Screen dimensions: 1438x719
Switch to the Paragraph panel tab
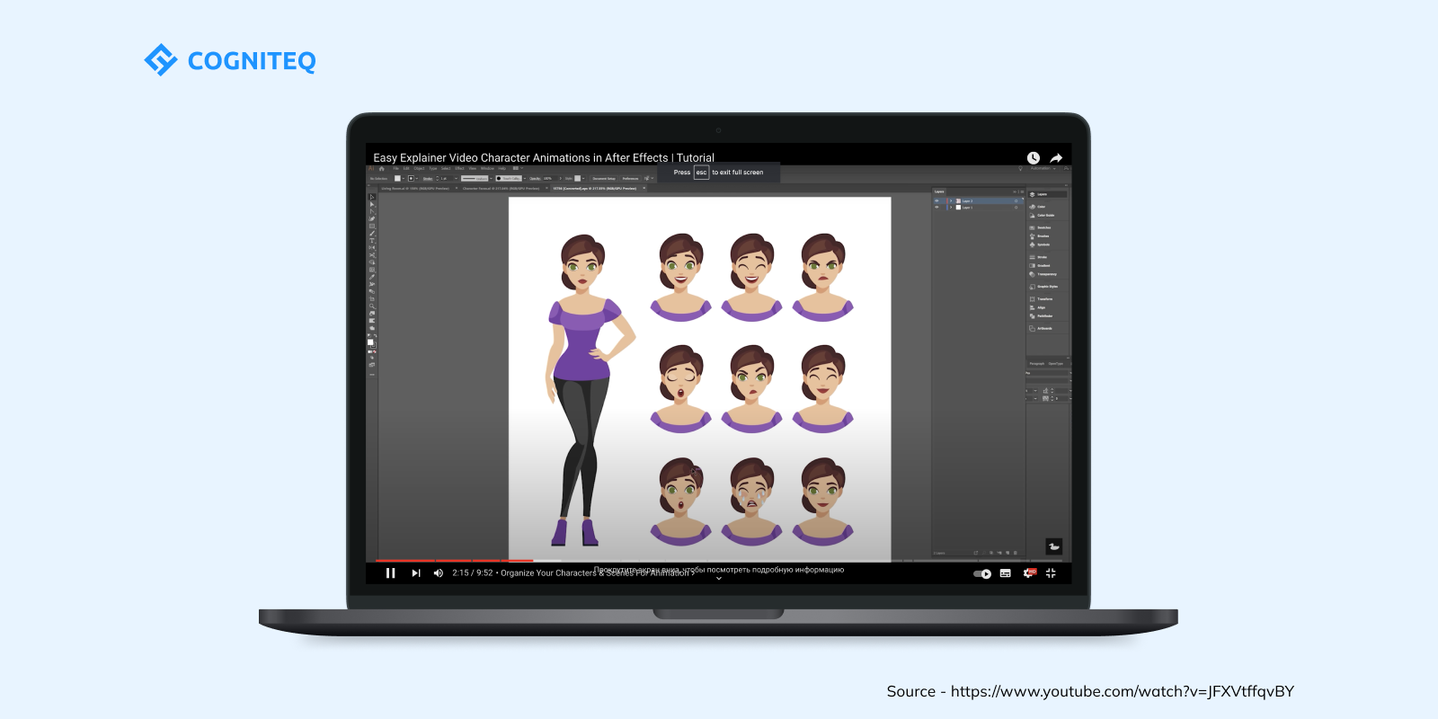[1036, 363]
